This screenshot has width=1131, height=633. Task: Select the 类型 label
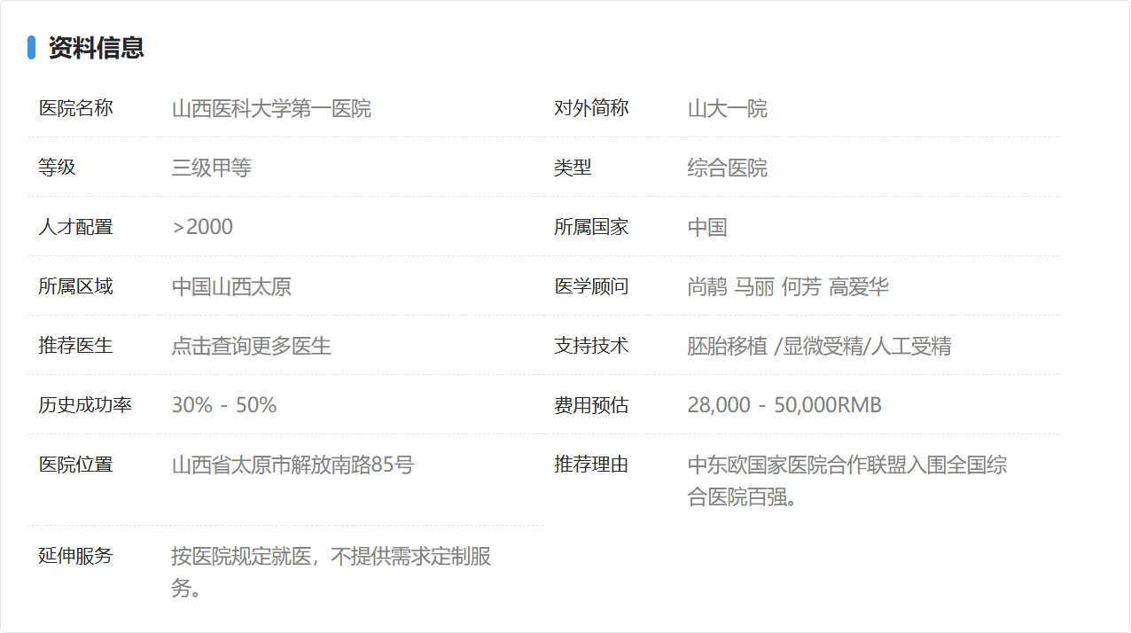click(x=573, y=168)
